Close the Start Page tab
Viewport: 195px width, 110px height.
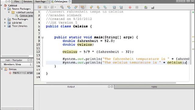[x=48, y=2]
